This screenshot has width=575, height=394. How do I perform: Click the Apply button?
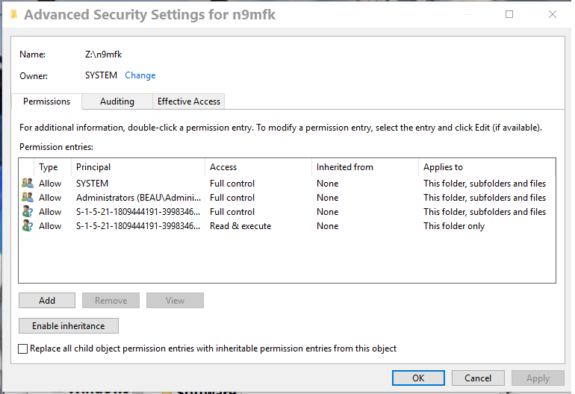(538, 378)
